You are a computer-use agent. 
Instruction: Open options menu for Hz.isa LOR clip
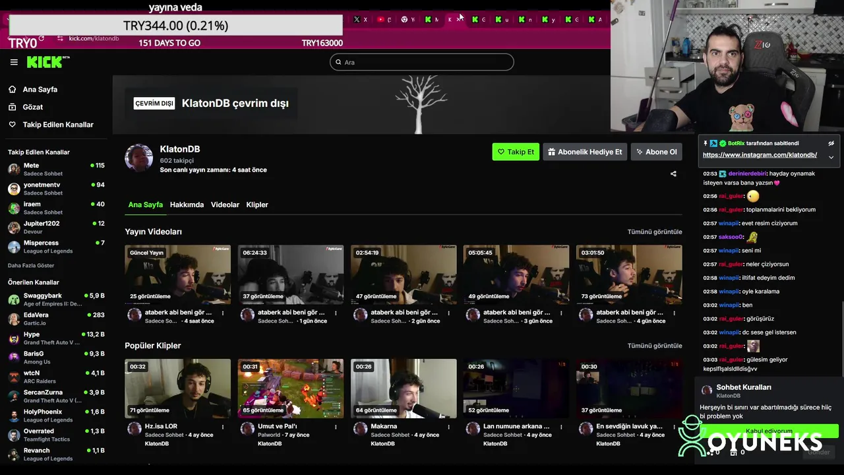[223, 427]
